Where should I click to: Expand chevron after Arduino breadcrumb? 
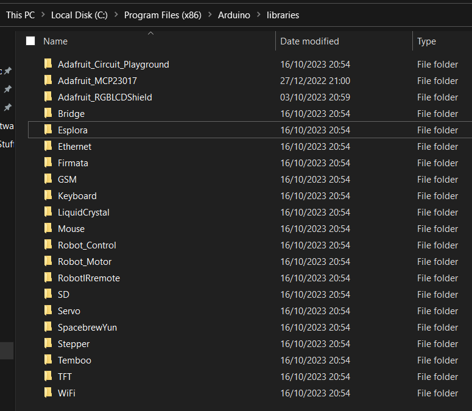(x=259, y=15)
